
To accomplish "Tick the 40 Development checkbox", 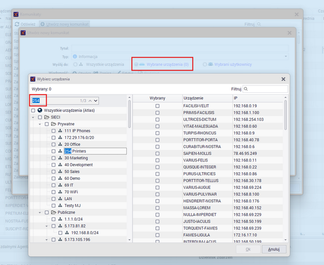I will pyautogui.click(x=53, y=165).
